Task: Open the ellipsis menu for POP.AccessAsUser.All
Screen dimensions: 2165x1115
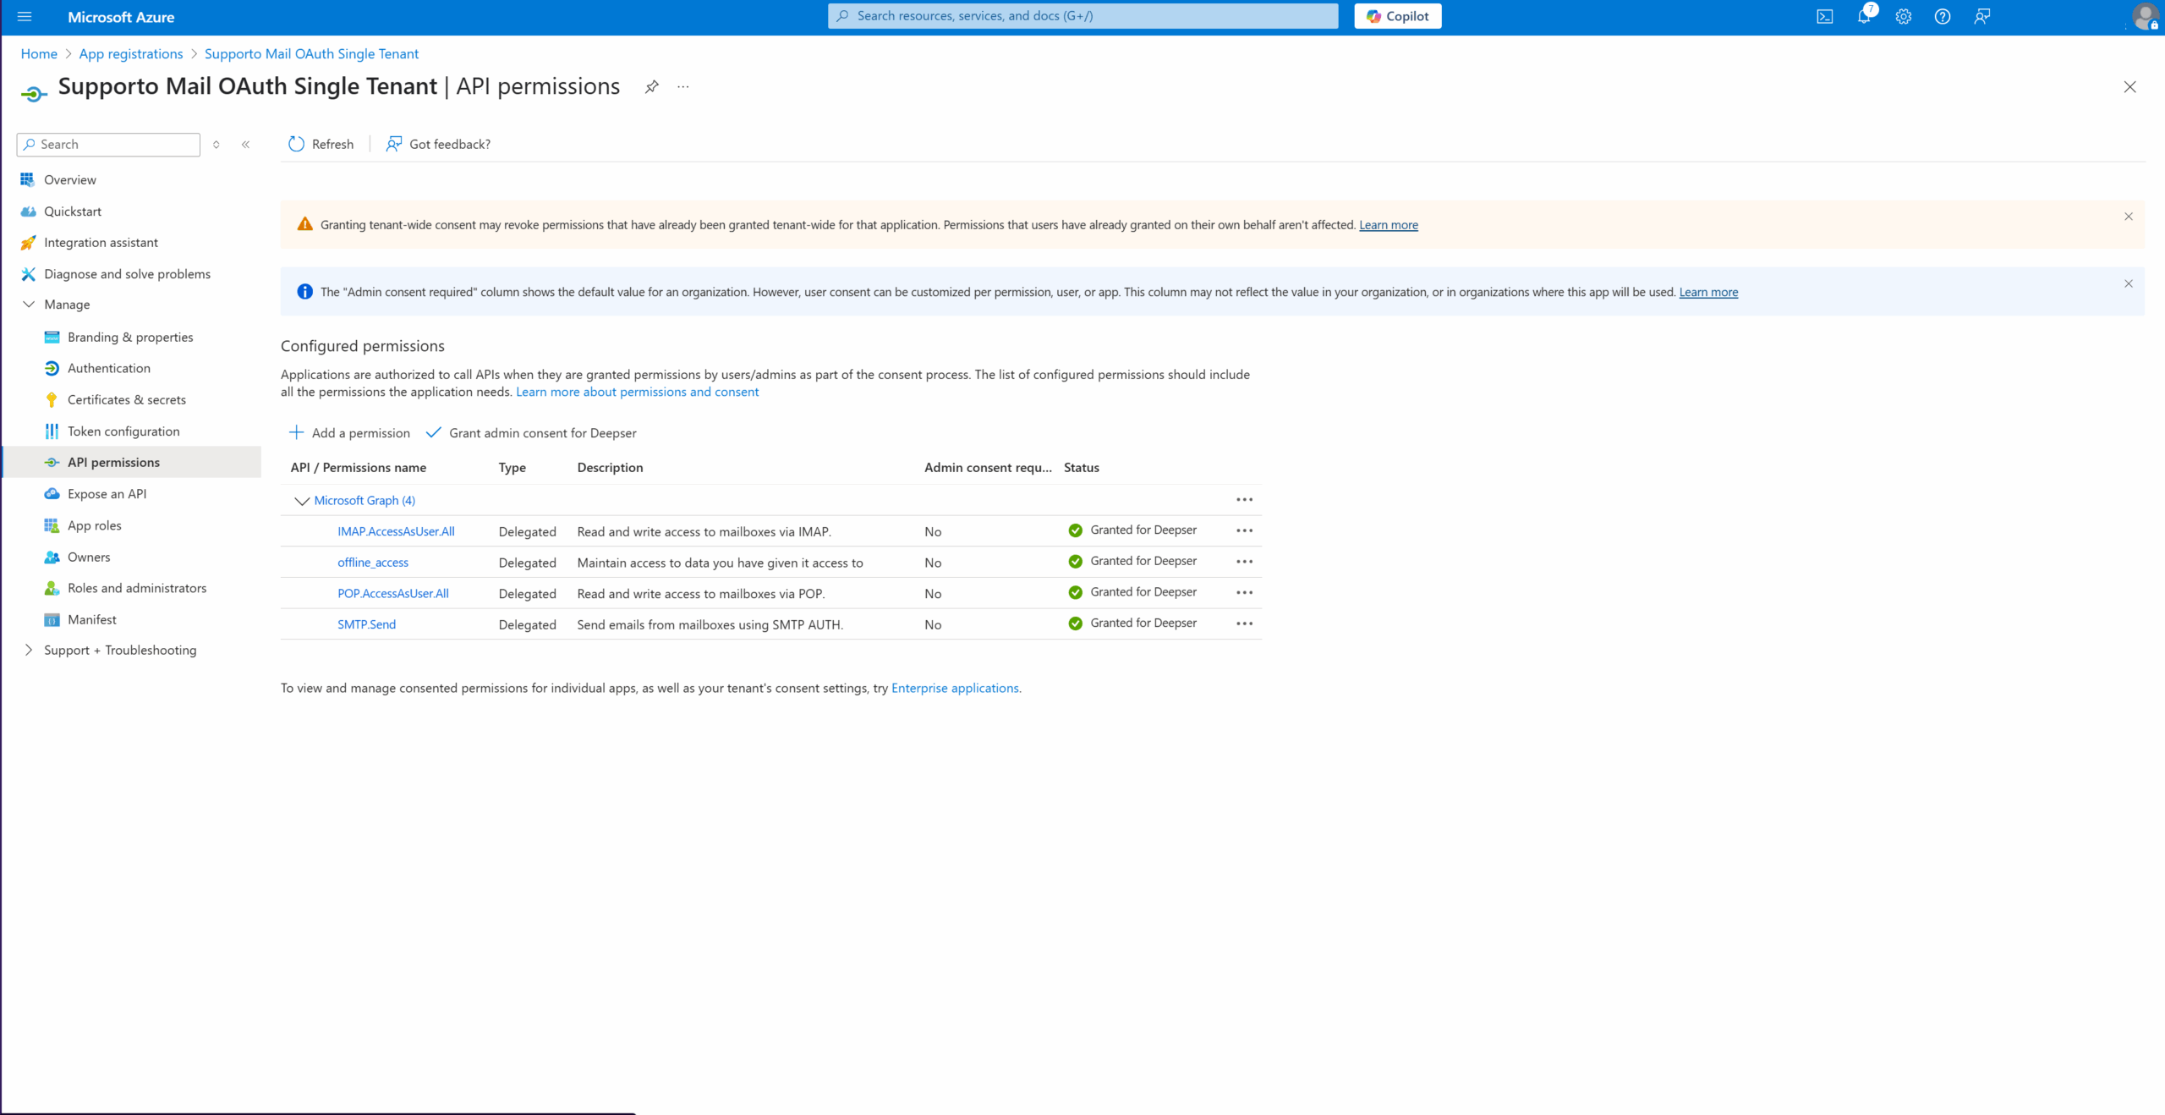Action: [1244, 592]
